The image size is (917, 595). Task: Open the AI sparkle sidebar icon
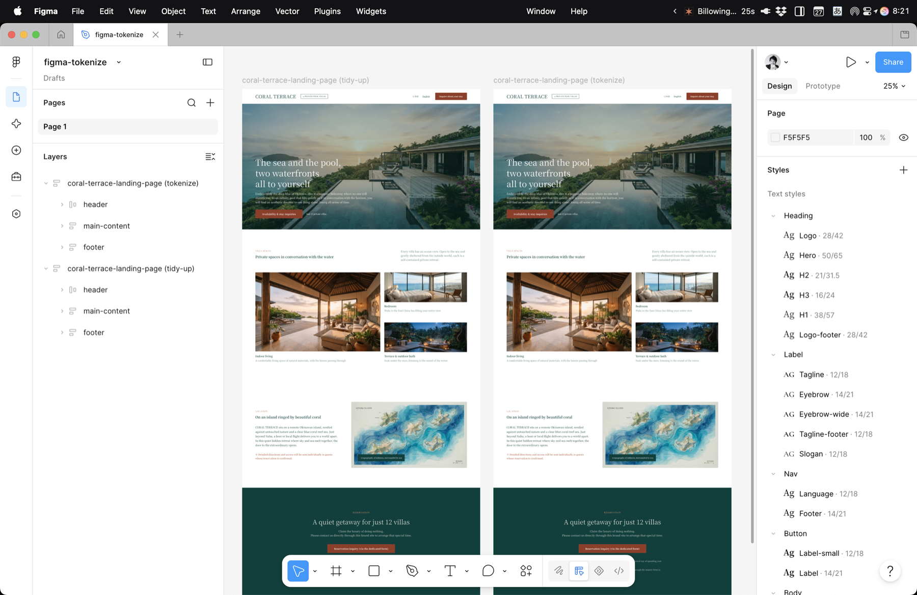click(16, 124)
